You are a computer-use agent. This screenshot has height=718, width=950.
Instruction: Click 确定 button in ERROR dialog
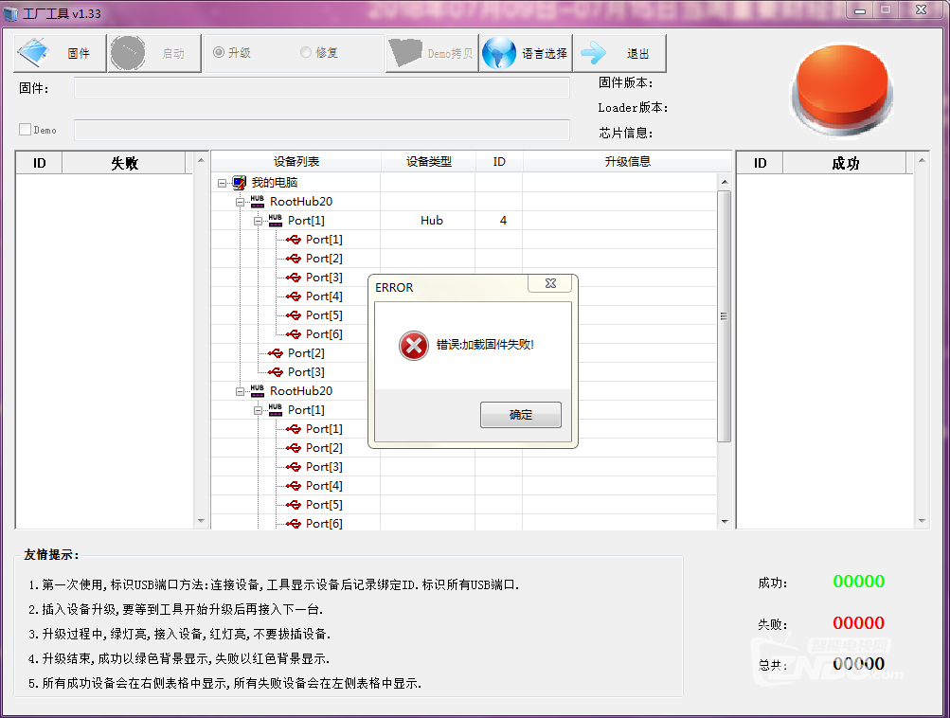(x=520, y=415)
